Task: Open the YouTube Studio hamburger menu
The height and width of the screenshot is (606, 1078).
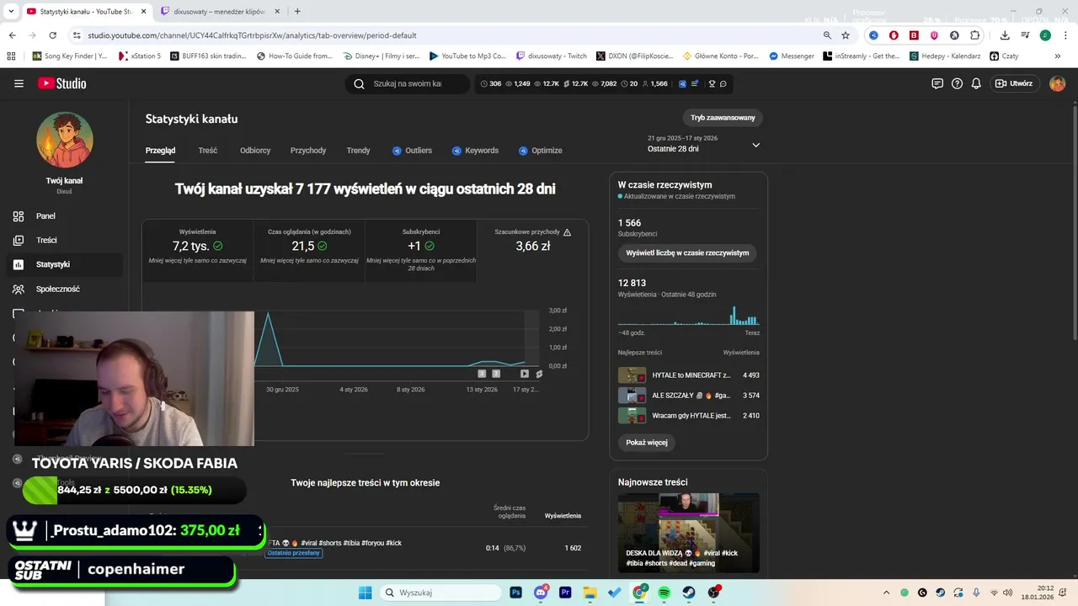Action: [19, 83]
